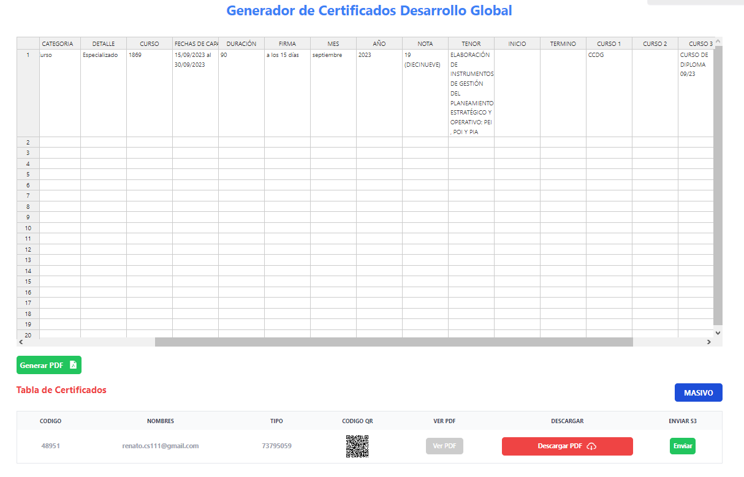744x477 pixels.
Task: Send certificate via the Enviar button
Action: point(682,446)
